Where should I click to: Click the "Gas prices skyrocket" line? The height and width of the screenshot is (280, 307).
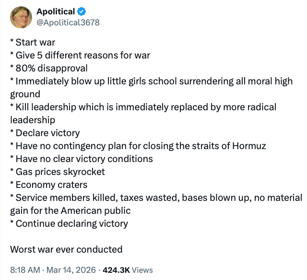click(58, 172)
